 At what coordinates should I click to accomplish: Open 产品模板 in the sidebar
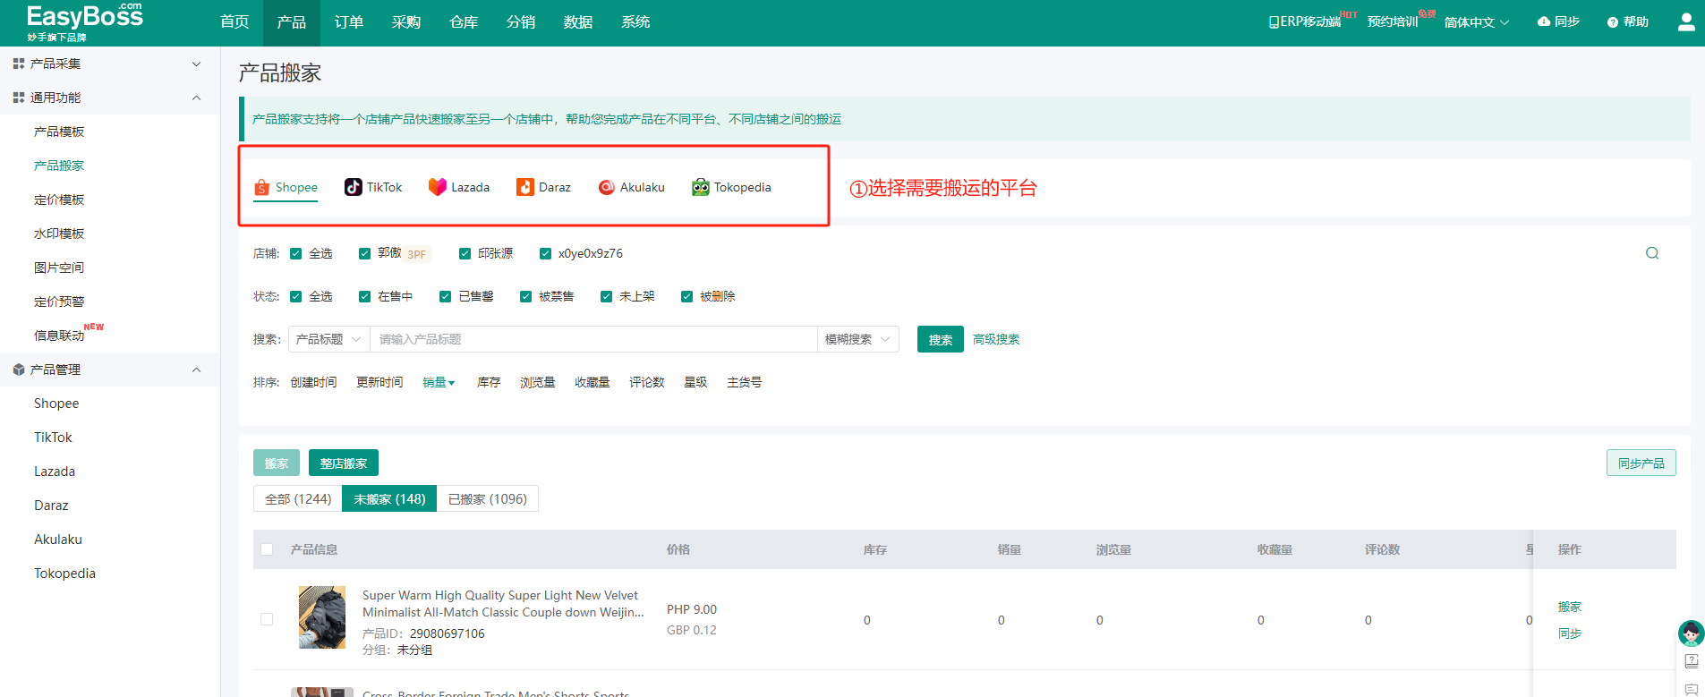click(x=59, y=132)
